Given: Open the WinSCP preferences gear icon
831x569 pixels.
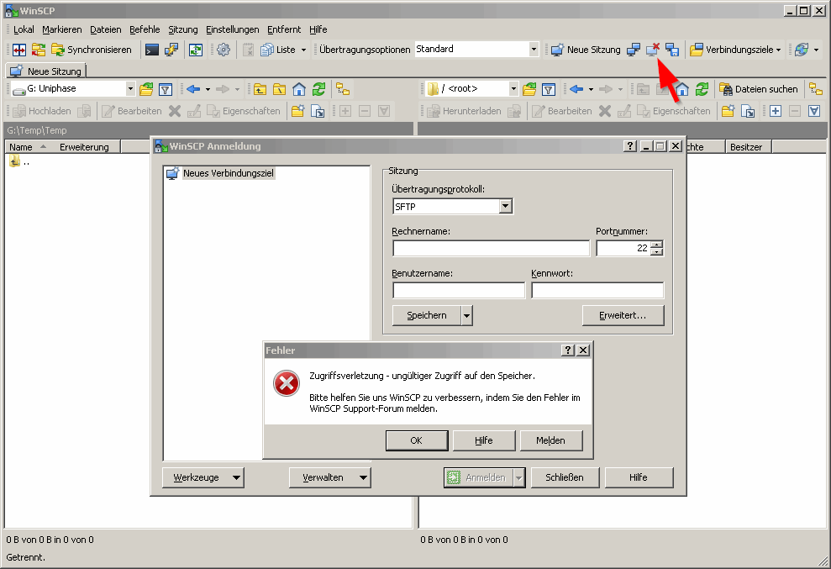Looking at the screenshot, I should pos(224,50).
